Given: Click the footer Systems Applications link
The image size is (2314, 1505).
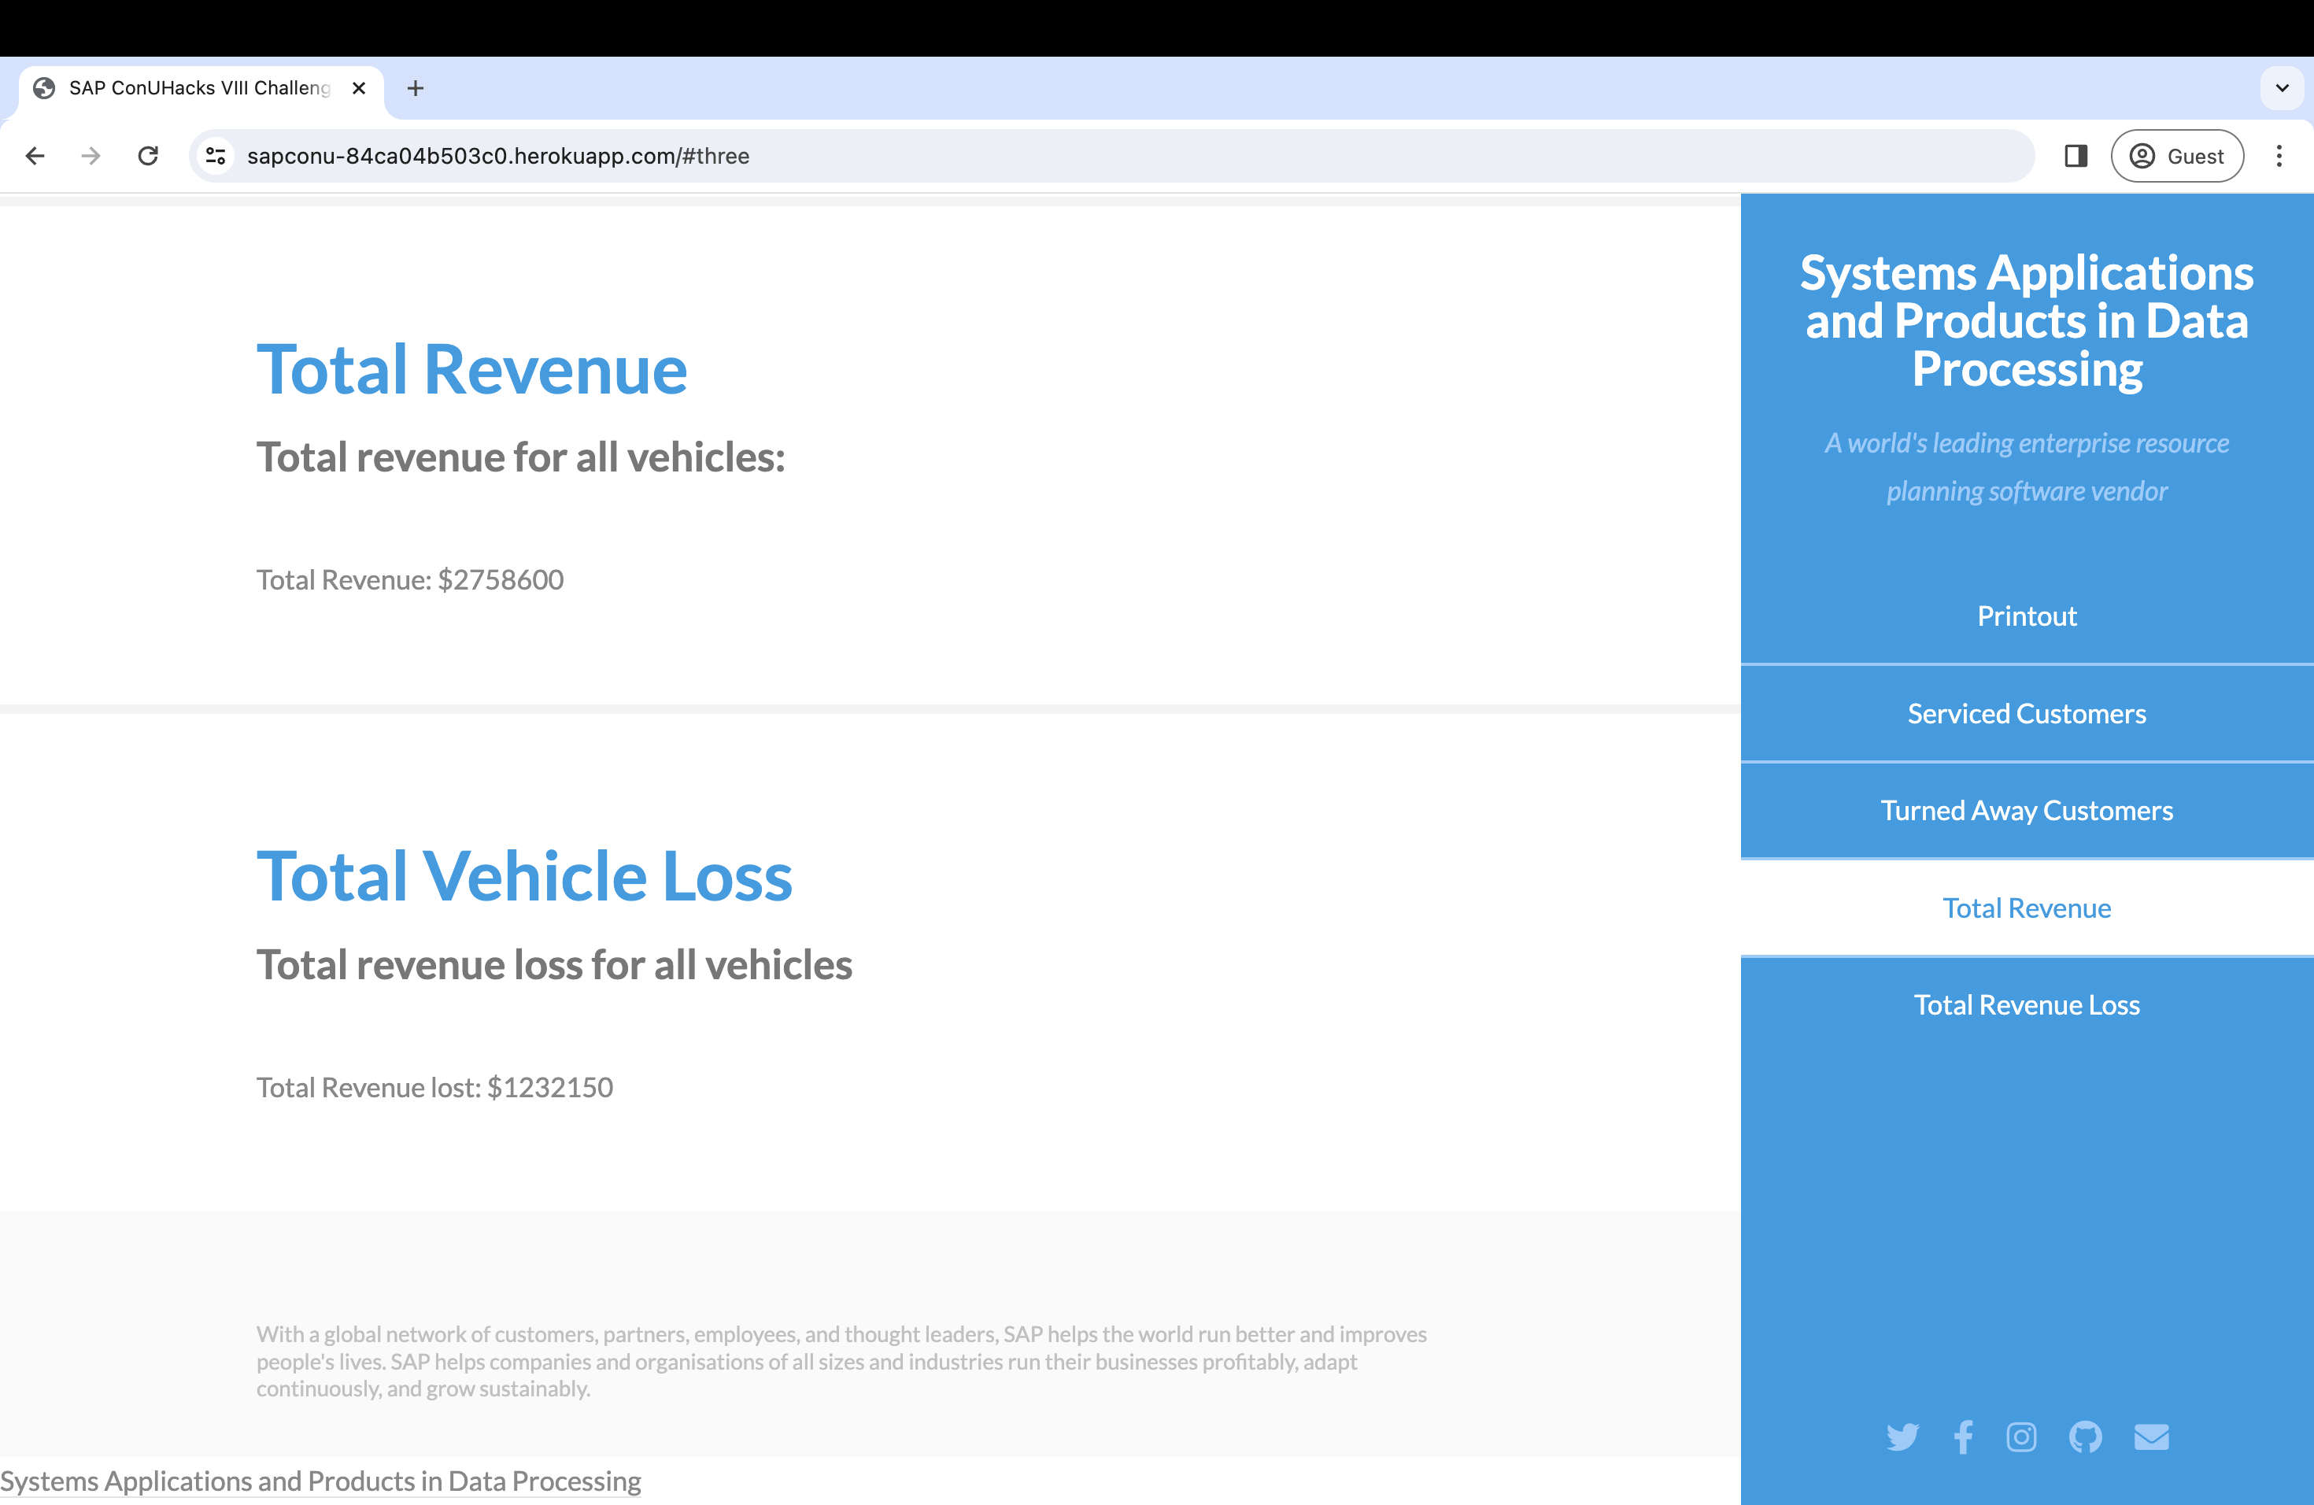Looking at the screenshot, I should point(321,1481).
